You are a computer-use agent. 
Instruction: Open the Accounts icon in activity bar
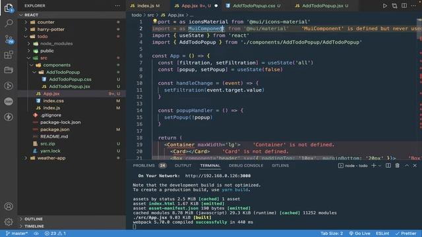(x=9, y=206)
